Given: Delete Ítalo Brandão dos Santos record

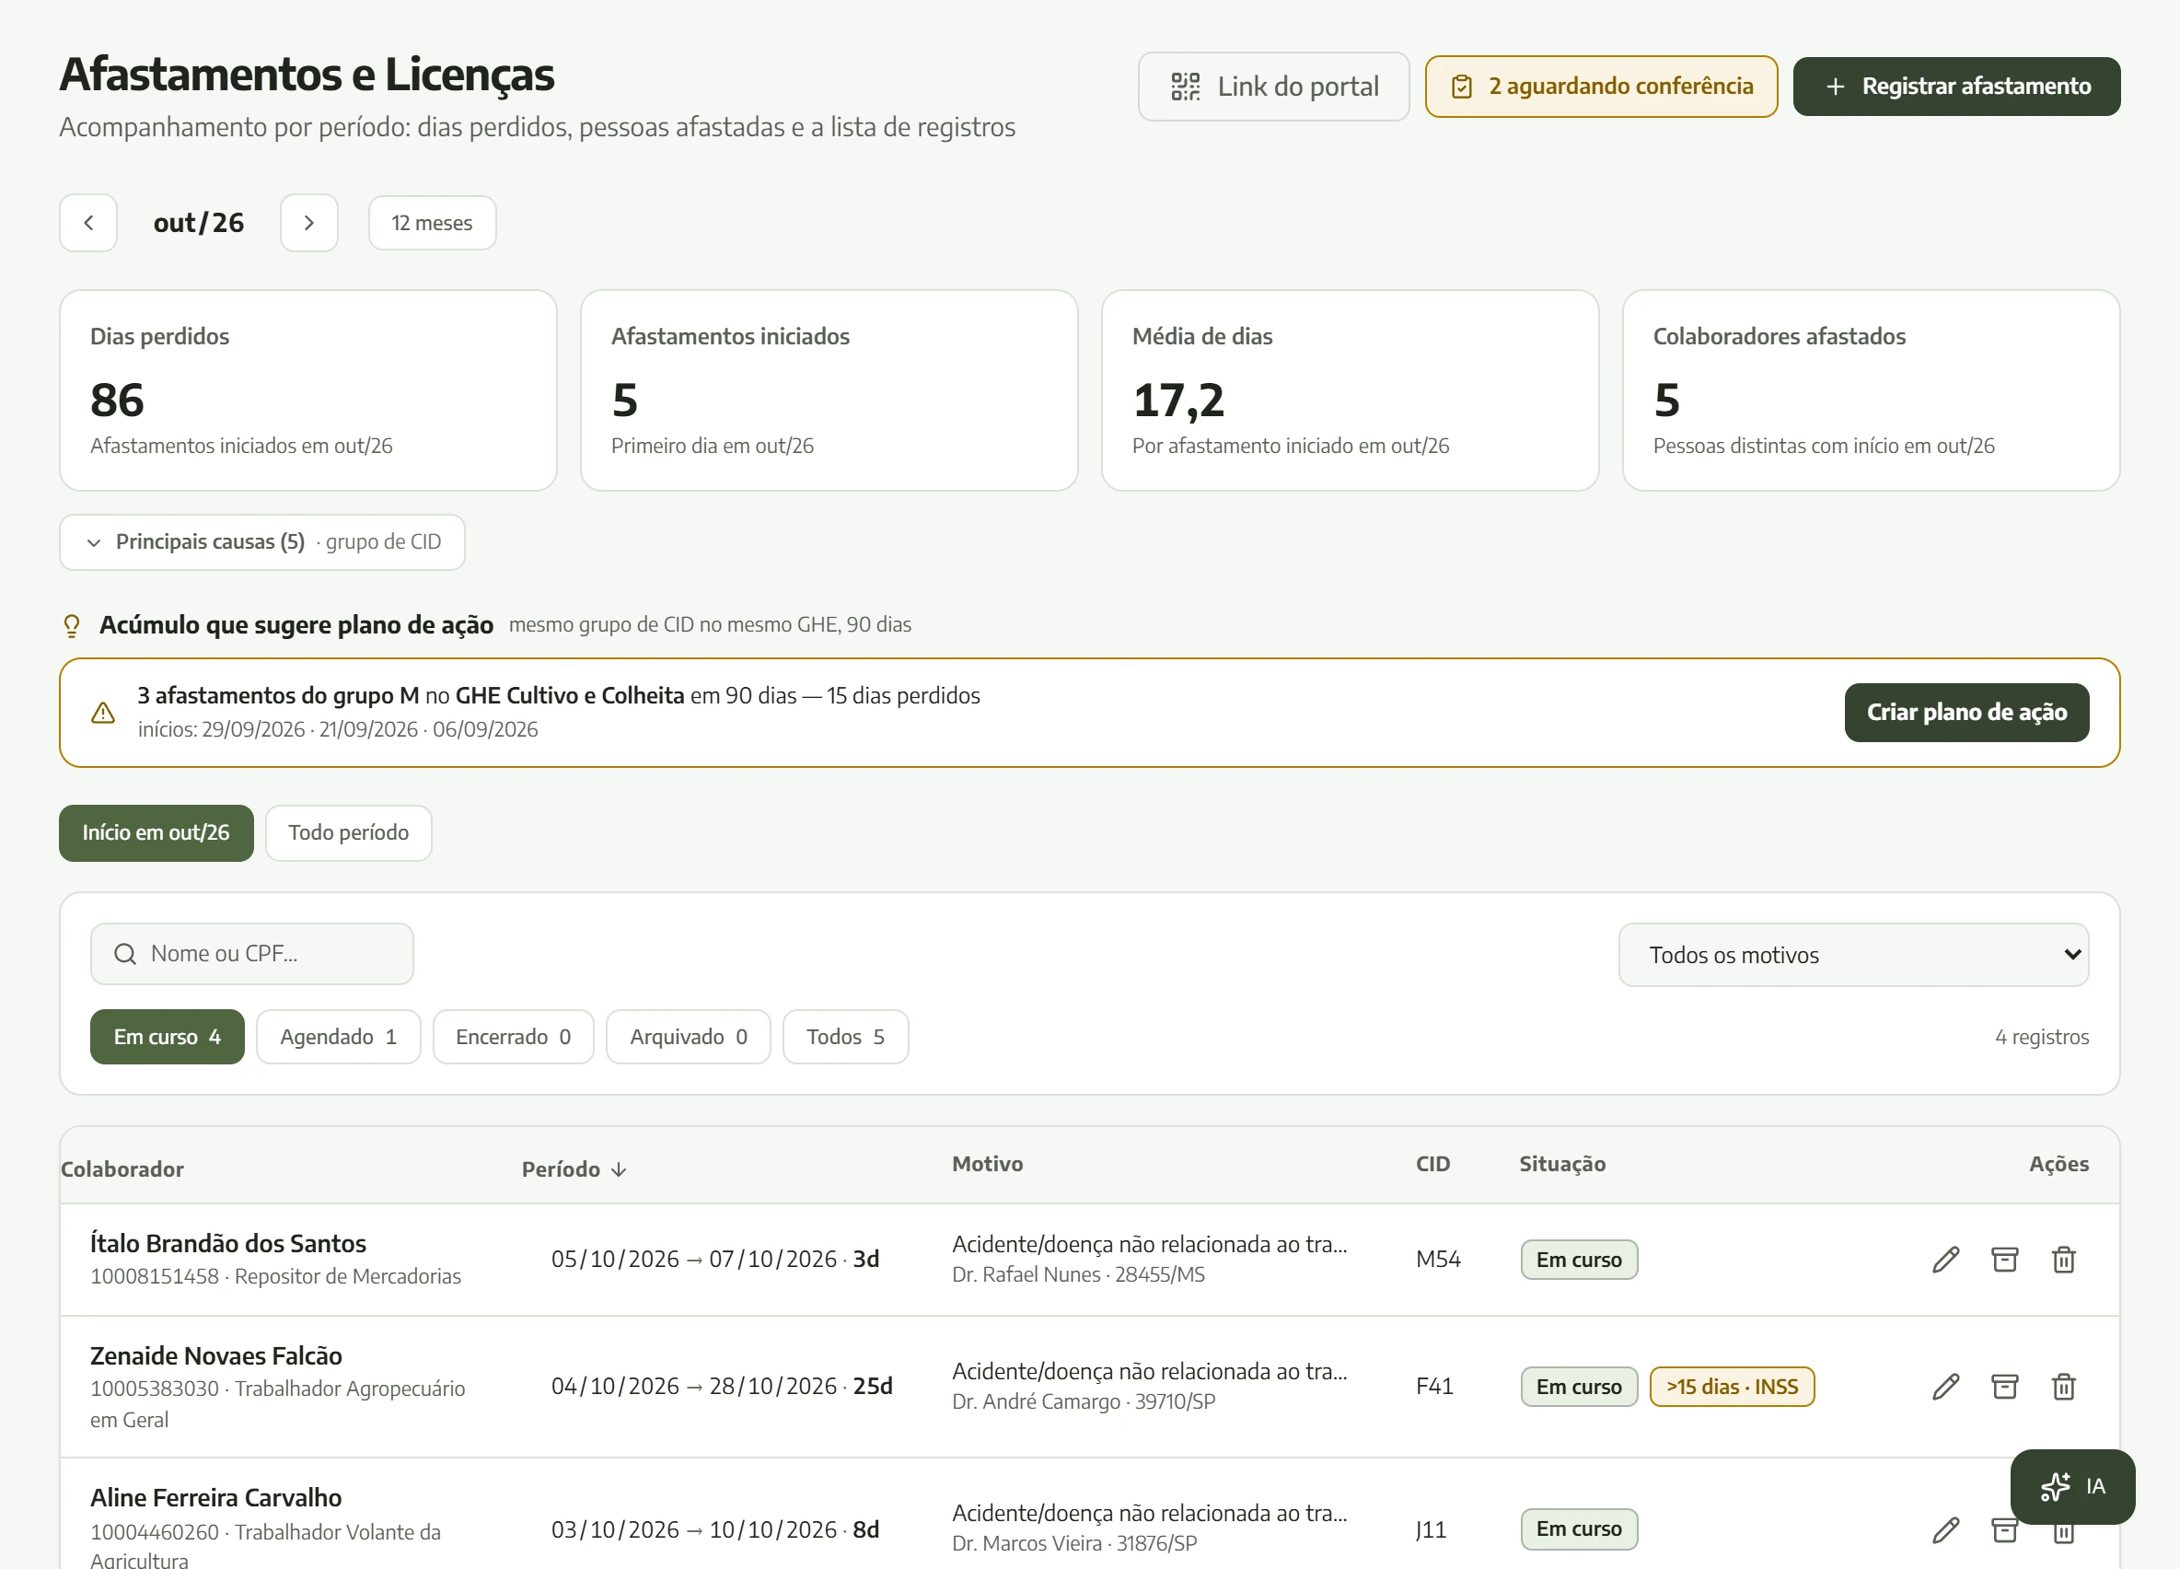Looking at the screenshot, I should pyautogui.click(x=2064, y=1260).
